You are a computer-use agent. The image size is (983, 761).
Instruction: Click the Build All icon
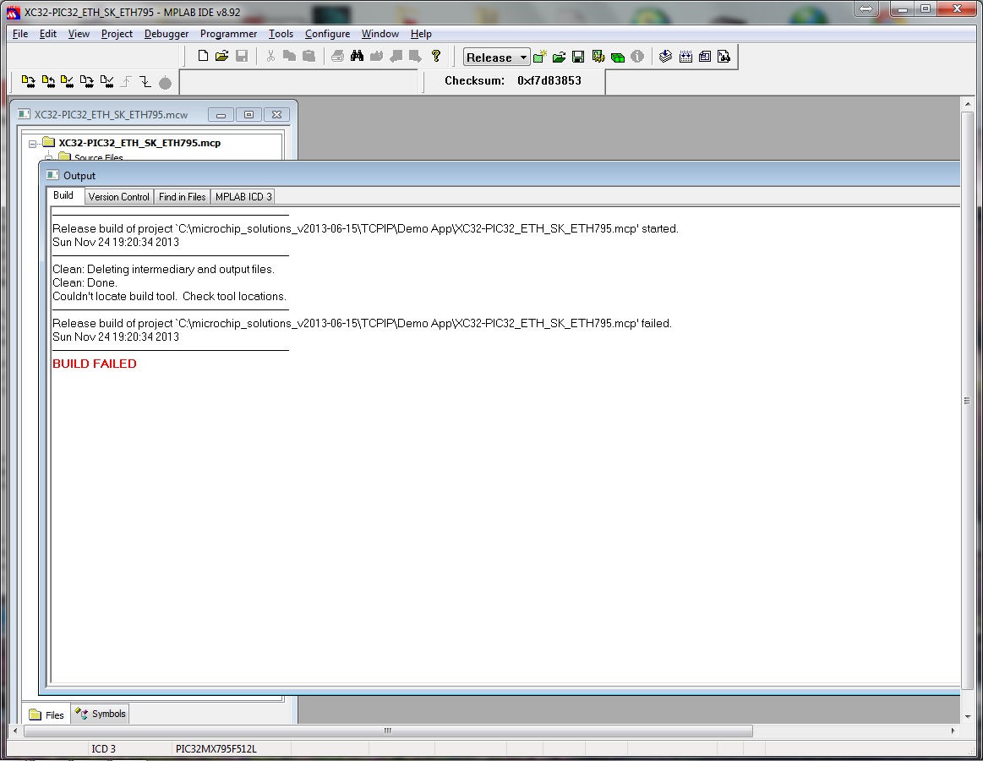point(685,57)
